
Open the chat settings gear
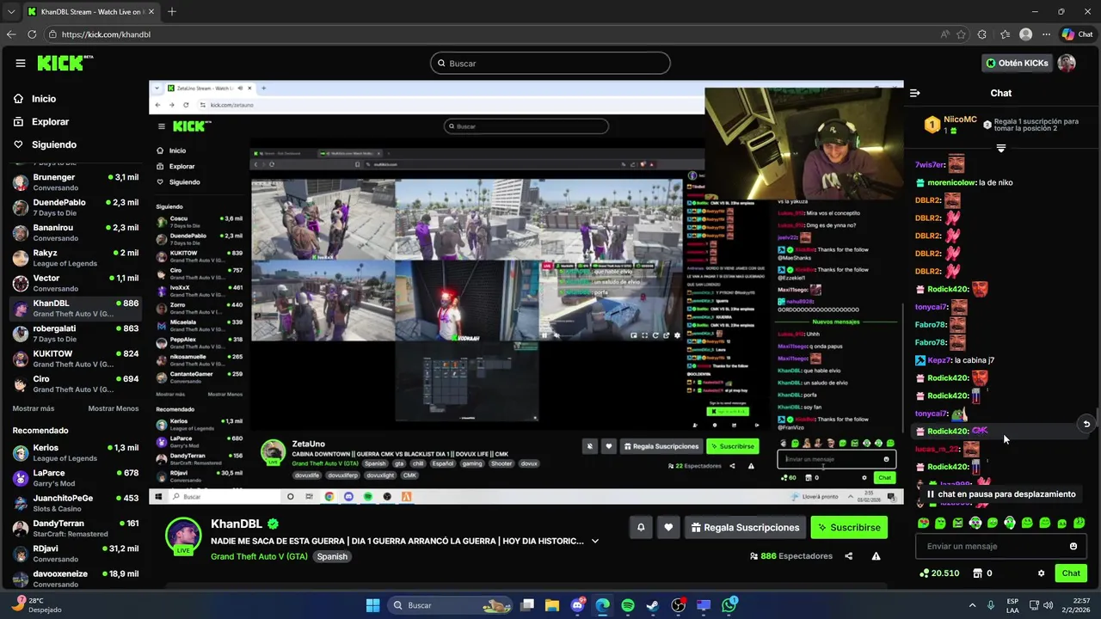click(1041, 573)
